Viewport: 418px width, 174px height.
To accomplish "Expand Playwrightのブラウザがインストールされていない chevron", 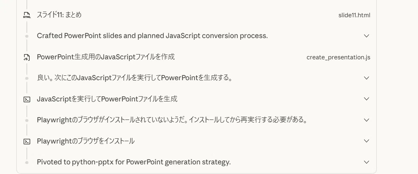I will [x=366, y=120].
